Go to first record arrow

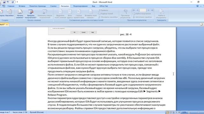[134, 10]
